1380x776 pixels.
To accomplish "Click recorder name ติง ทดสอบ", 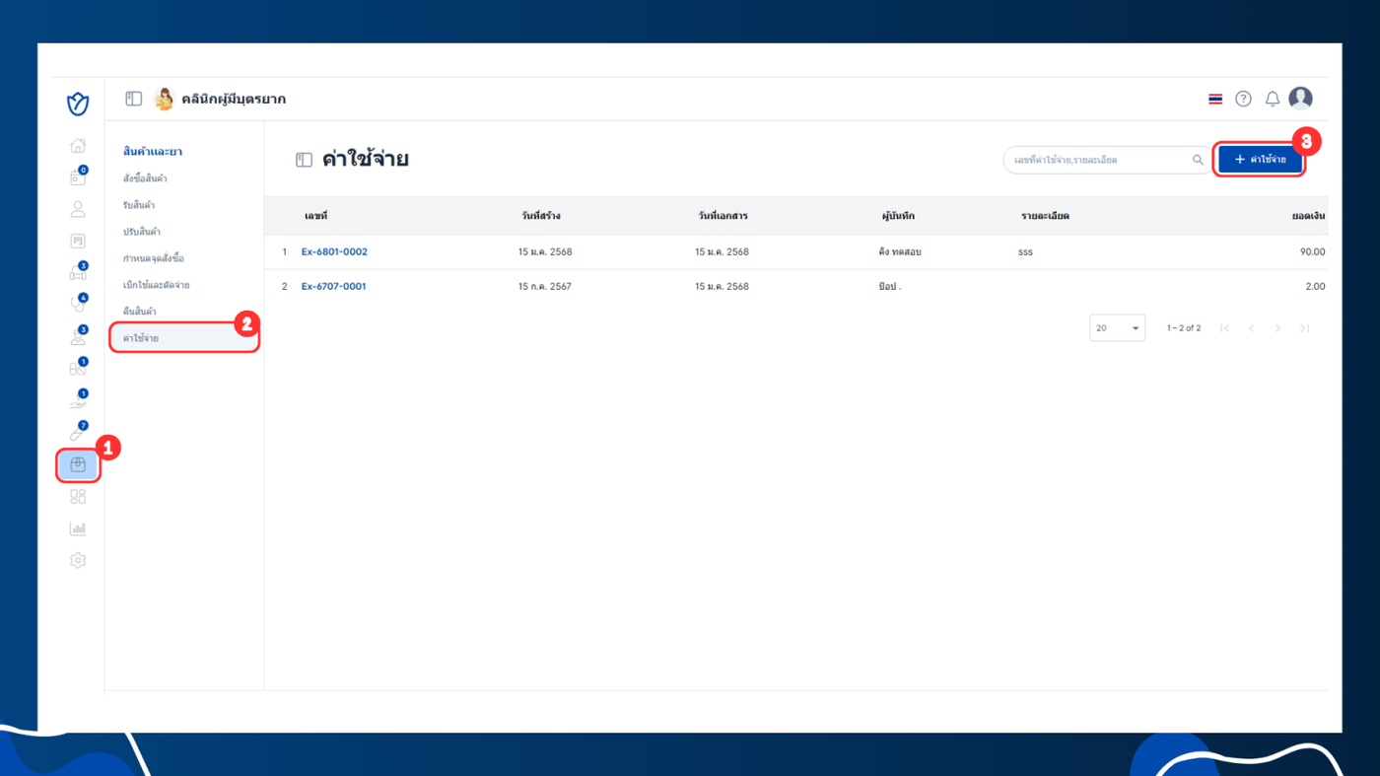I will pos(900,252).
